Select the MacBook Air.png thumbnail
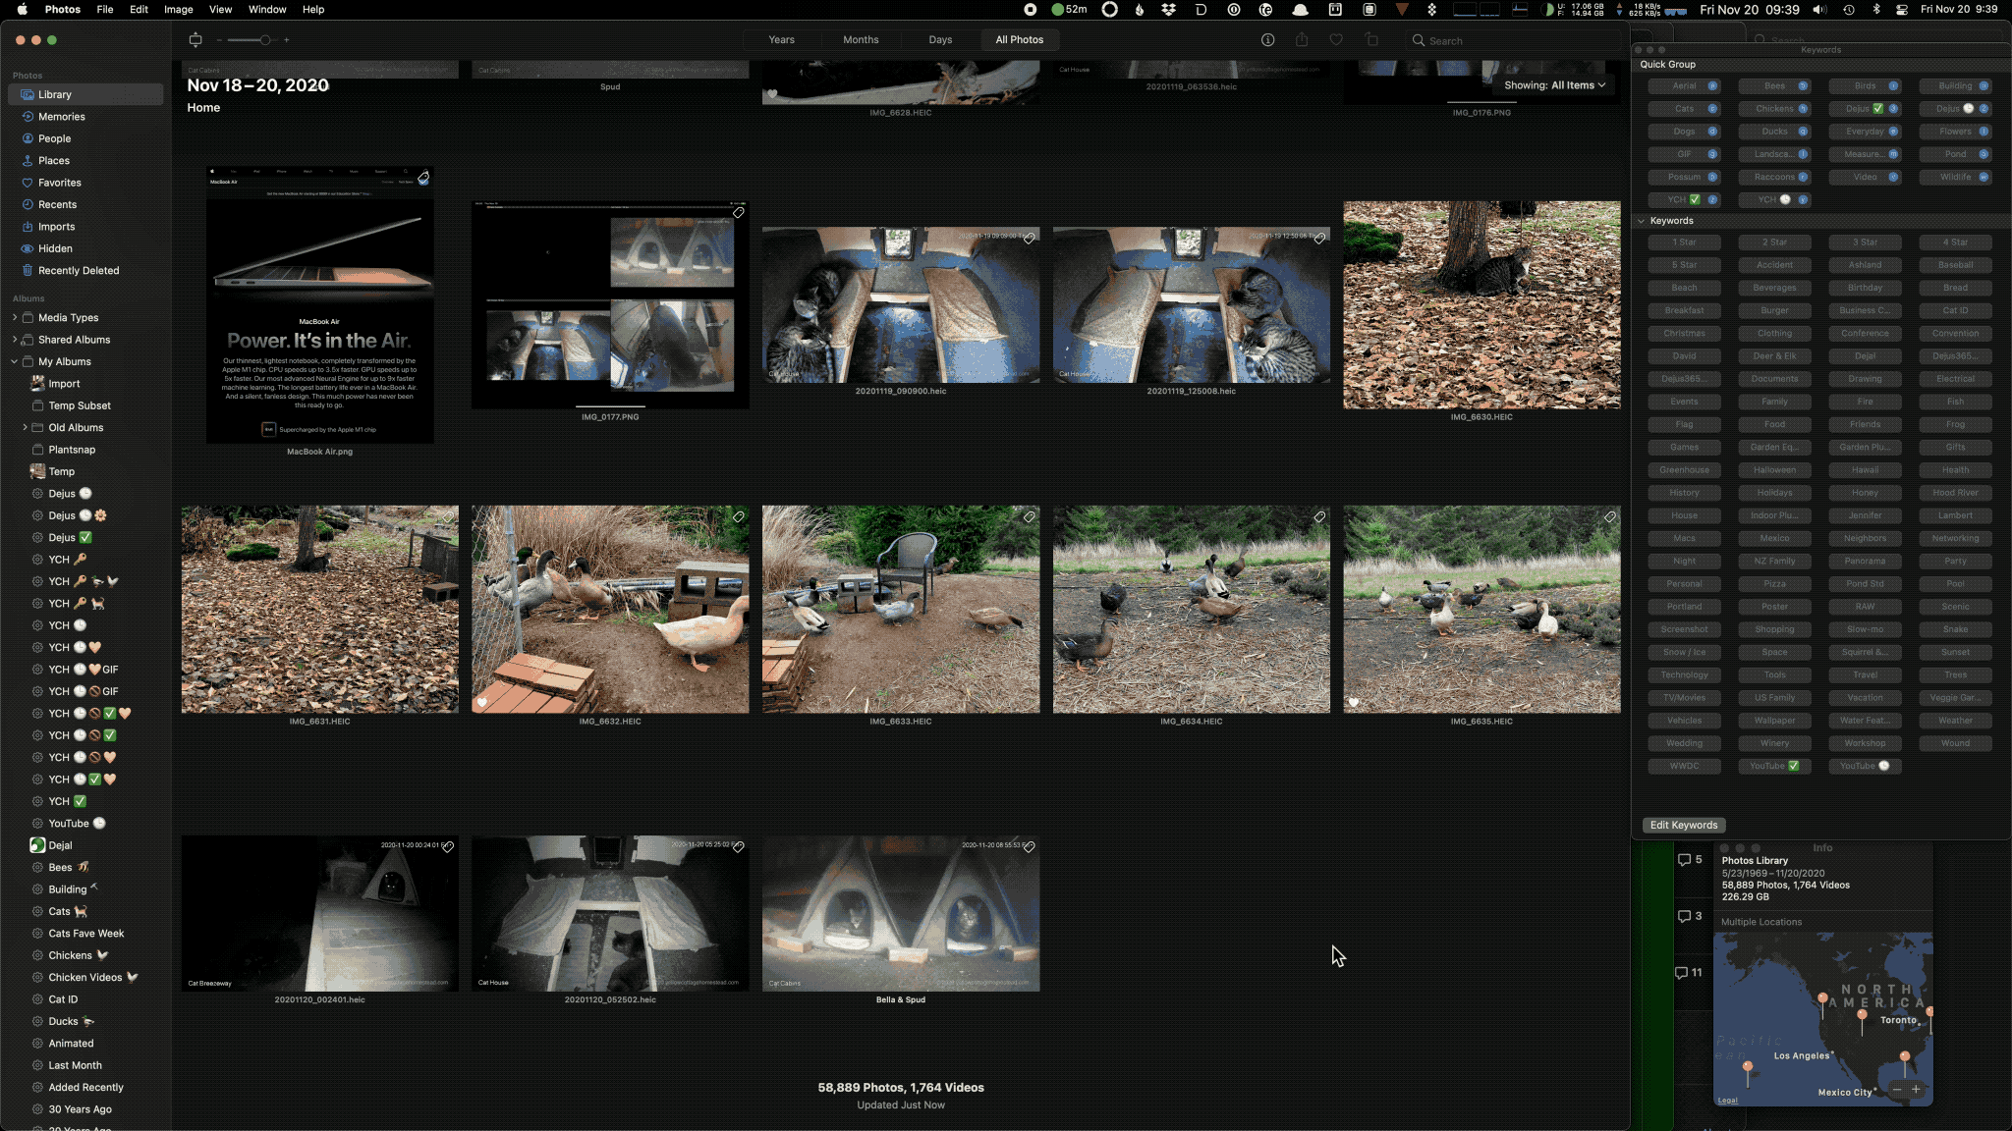 319,305
